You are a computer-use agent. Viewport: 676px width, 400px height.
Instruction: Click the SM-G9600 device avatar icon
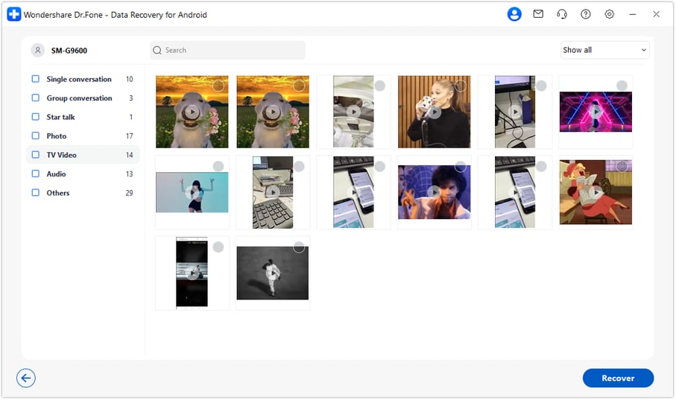37,50
